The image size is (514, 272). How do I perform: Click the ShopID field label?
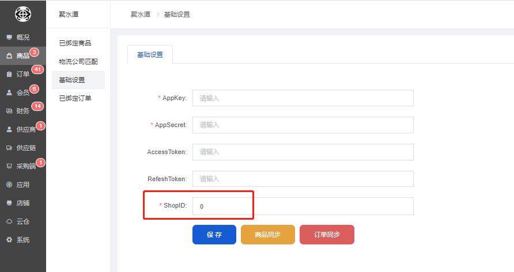click(175, 205)
